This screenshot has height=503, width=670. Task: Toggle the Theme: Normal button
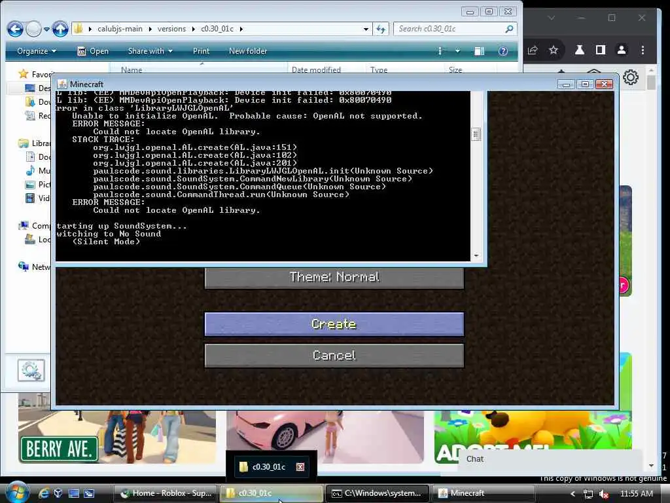[x=334, y=277]
